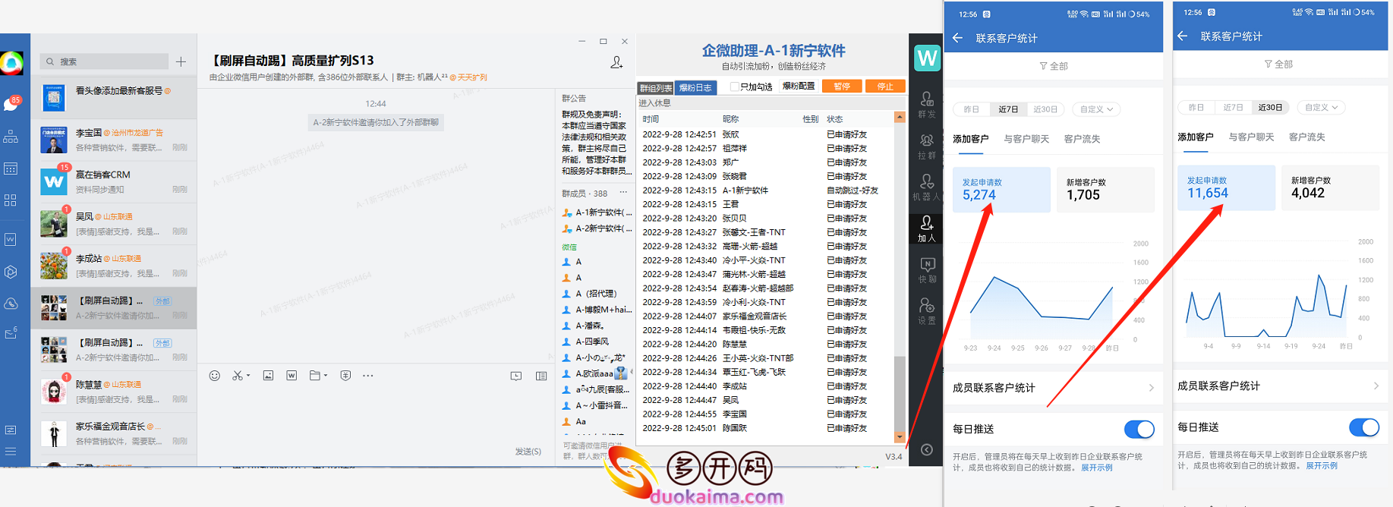
Task: Select 与客户聊天 tab in left phone screen
Action: tap(1026, 139)
